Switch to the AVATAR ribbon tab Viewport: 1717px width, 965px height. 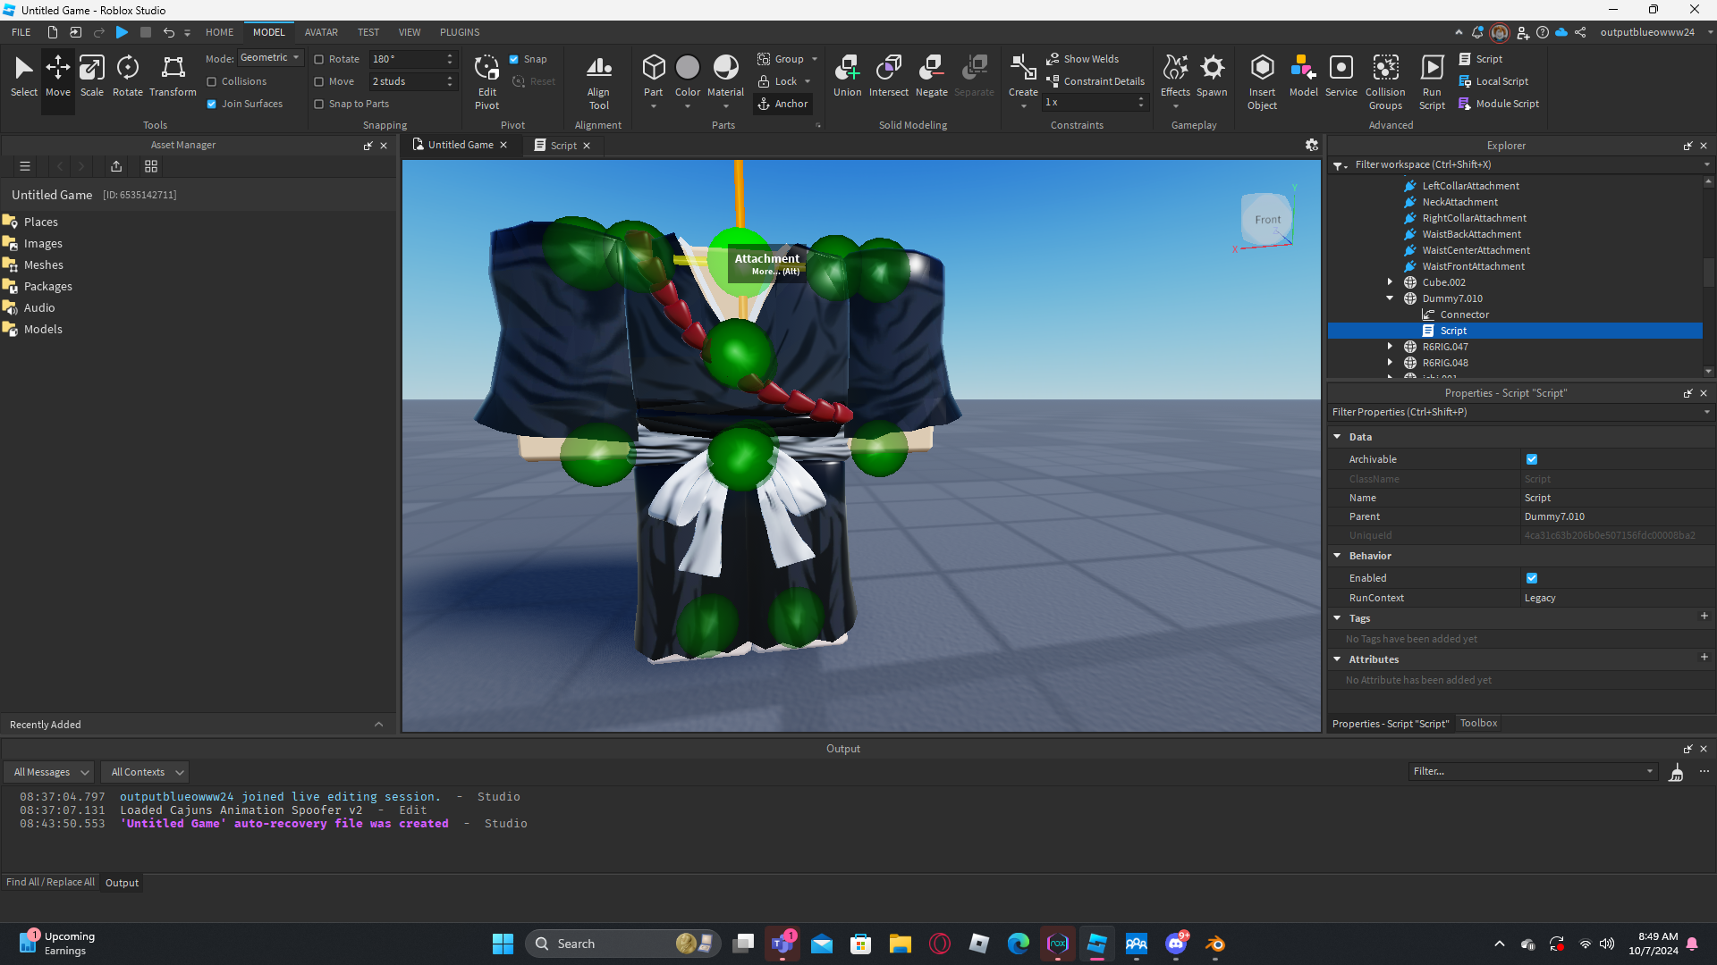click(x=320, y=32)
